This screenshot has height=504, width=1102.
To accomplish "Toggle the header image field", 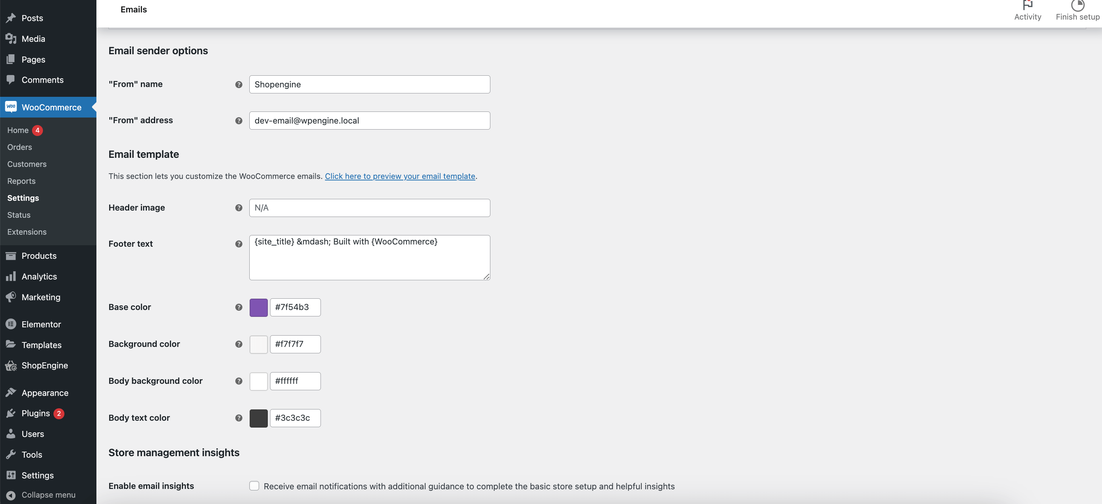I will pyautogui.click(x=369, y=208).
